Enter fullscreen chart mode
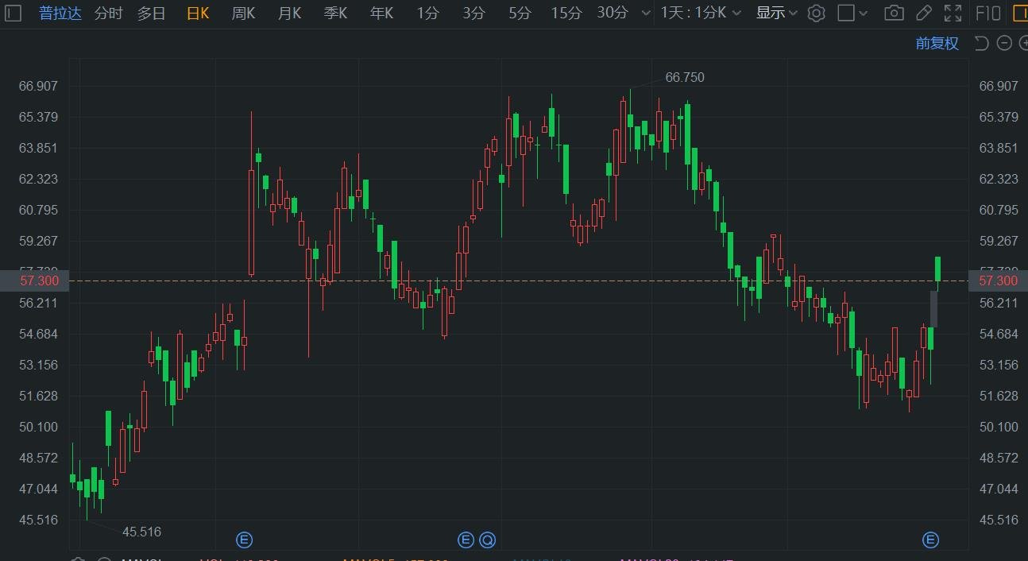Image resolution: width=1028 pixels, height=561 pixels. 953,13
